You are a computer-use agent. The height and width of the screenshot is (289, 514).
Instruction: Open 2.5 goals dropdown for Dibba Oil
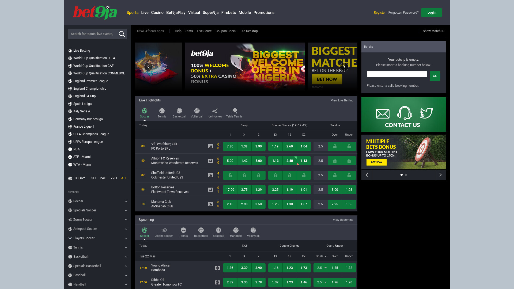[x=321, y=282]
